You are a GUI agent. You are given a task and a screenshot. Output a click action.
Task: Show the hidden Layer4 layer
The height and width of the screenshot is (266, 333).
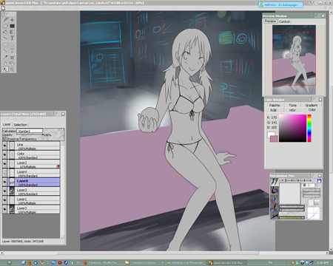coord(4,173)
